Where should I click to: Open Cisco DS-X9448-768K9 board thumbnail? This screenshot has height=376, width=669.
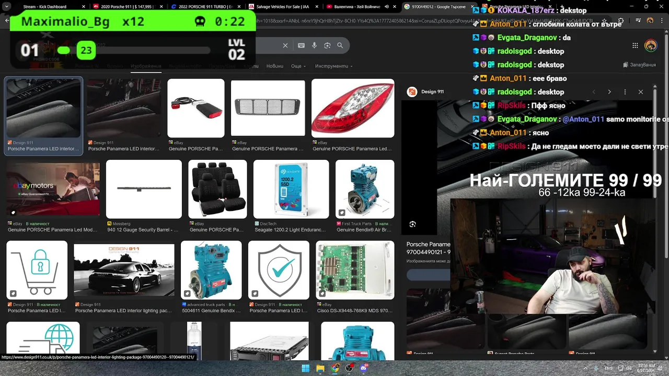pyautogui.click(x=355, y=270)
